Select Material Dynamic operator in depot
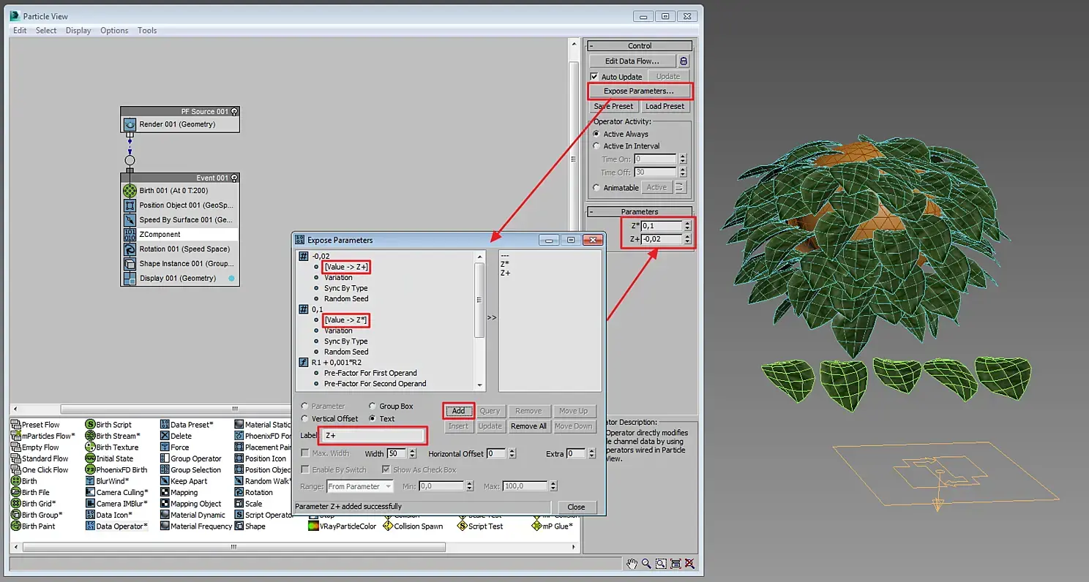 192,515
